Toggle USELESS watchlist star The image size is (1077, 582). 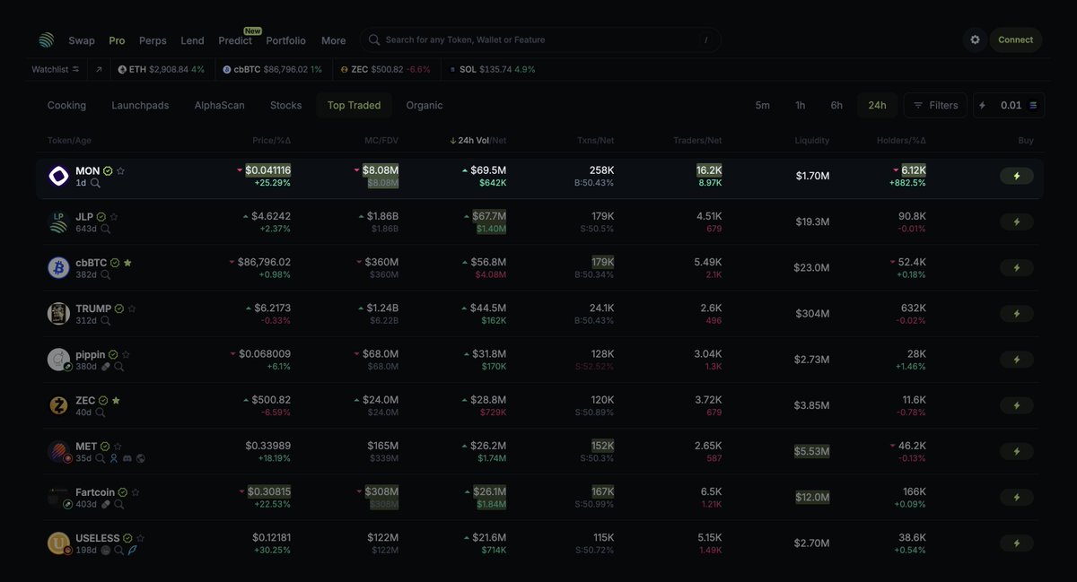pyautogui.click(x=140, y=538)
